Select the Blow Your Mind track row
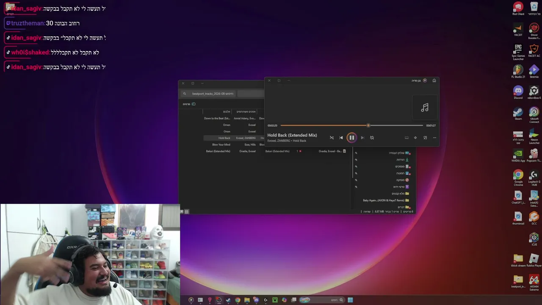542x305 pixels. click(234, 144)
